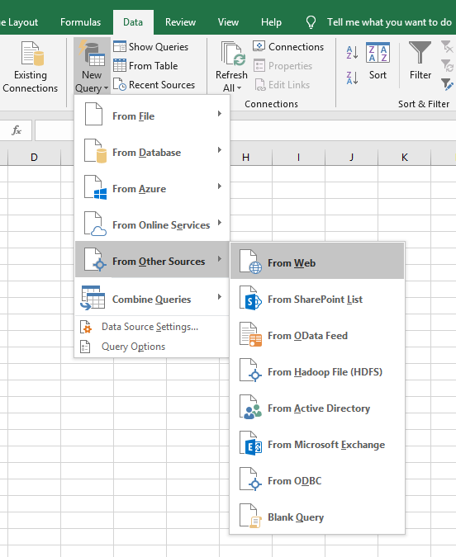Click the New Query database icon
Viewport: 456px width, 557px height.
[92, 54]
